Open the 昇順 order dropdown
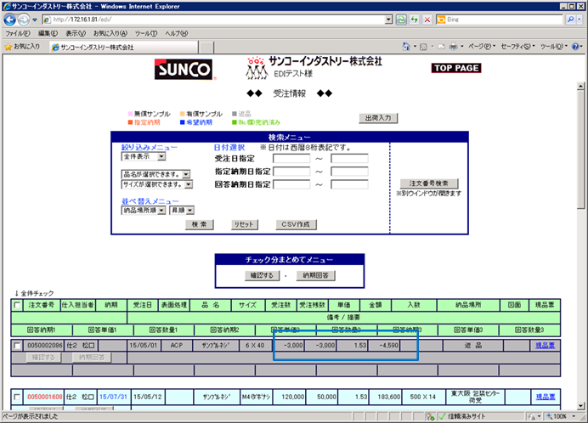The width and height of the screenshot is (588, 423). tap(182, 211)
